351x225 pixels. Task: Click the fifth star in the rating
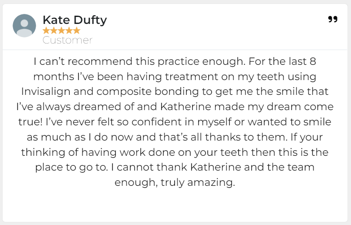point(77,30)
